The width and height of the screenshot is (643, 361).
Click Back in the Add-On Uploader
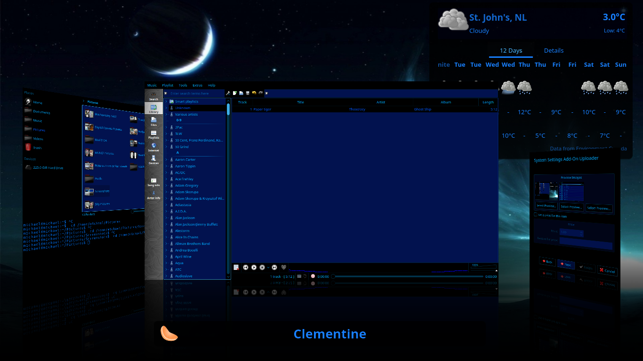pos(547,262)
